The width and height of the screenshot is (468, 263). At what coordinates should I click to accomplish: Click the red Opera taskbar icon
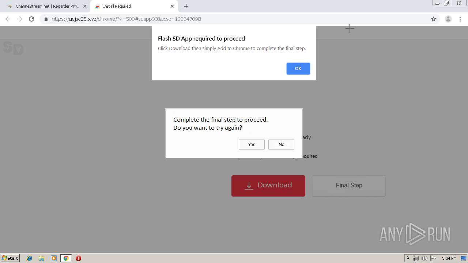pos(78,258)
